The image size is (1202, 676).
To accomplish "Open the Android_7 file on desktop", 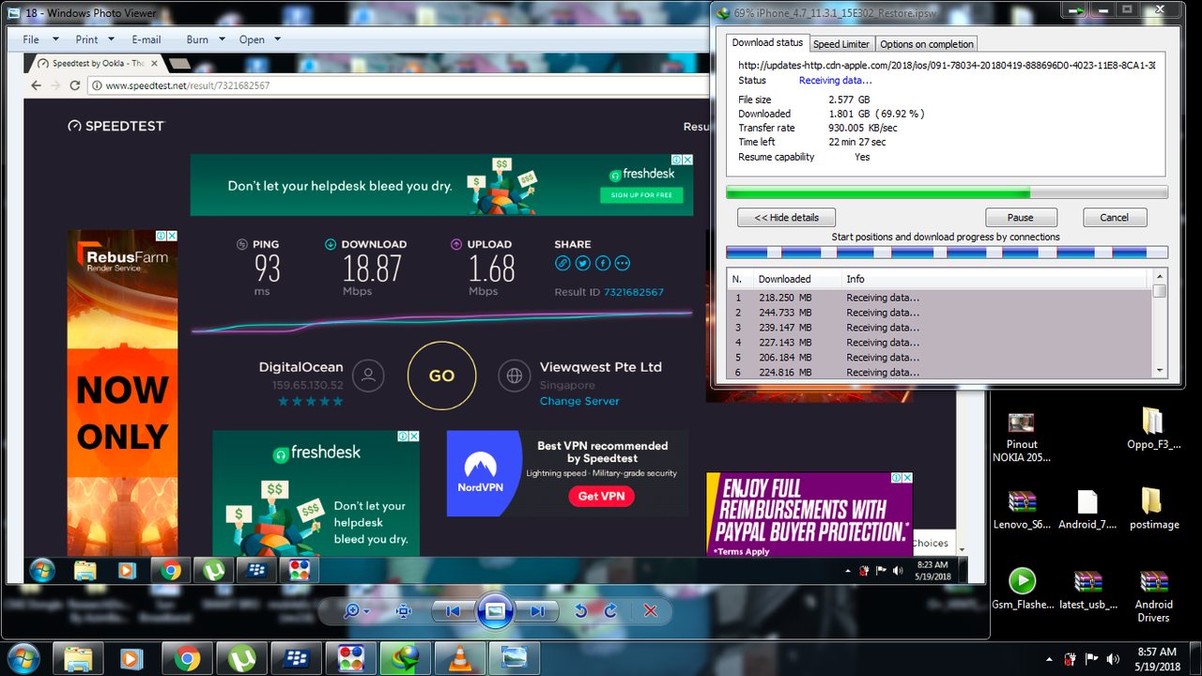I will [x=1087, y=510].
